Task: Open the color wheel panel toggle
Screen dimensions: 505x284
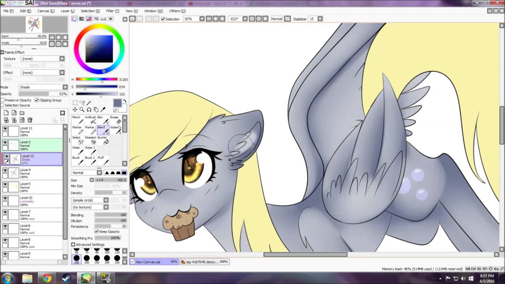Action: point(74,19)
